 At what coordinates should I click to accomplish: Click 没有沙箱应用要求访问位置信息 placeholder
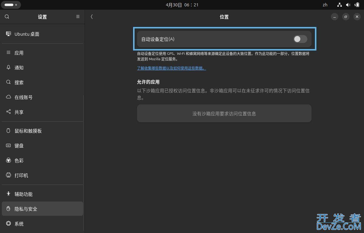(x=224, y=113)
